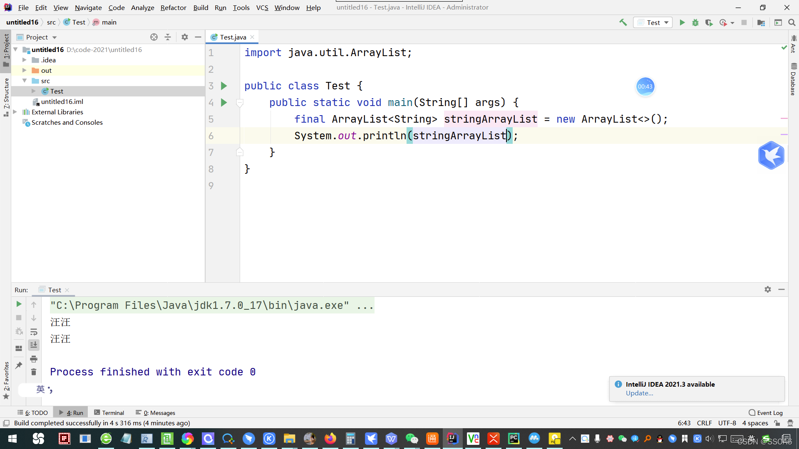Locate opened file with crosshair icon
This screenshot has width=799, height=449.
(154, 37)
